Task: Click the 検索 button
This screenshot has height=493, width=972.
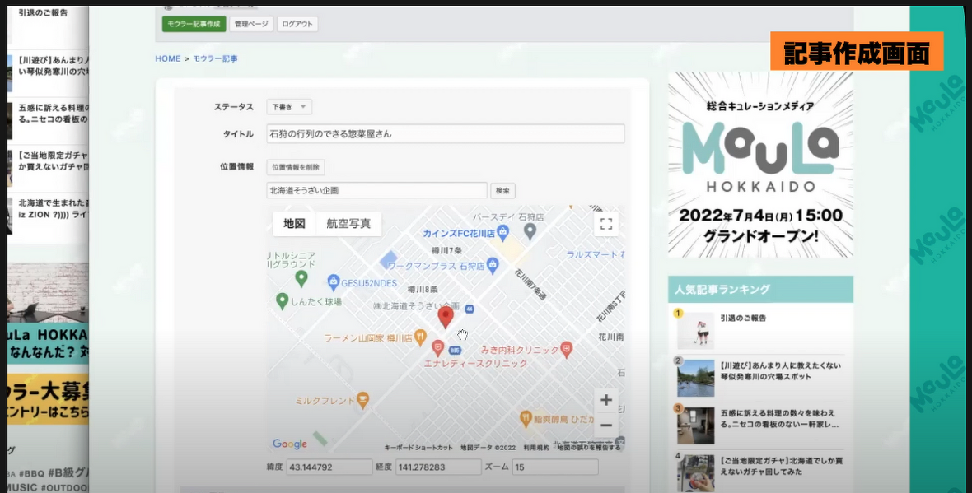Action: pyautogui.click(x=502, y=191)
